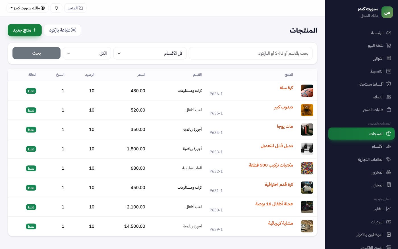Click the alarm icon for أقساط مستحقة
398x249 pixels.
(x=389, y=84)
